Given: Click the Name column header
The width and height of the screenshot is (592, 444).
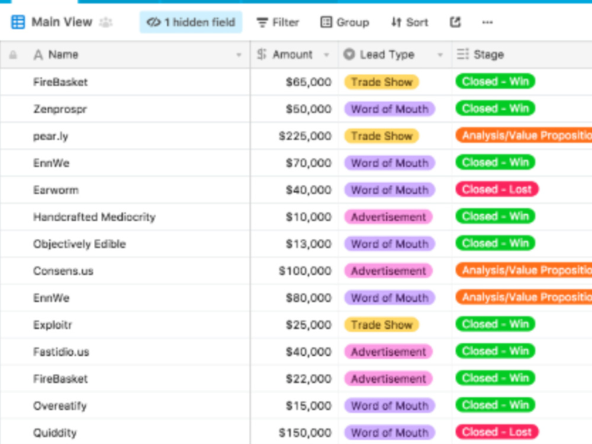Looking at the screenshot, I should click(x=125, y=54).
